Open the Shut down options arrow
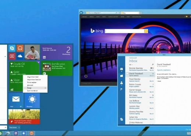 (x=19, y=128)
